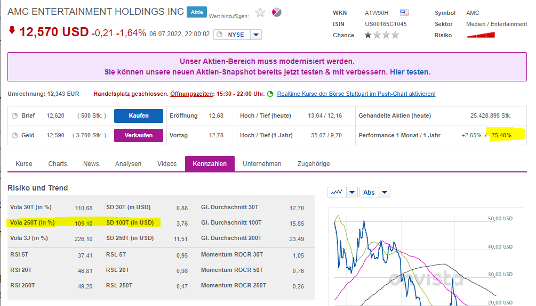Open the NYSE exchange dropdown arrow

coord(256,35)
